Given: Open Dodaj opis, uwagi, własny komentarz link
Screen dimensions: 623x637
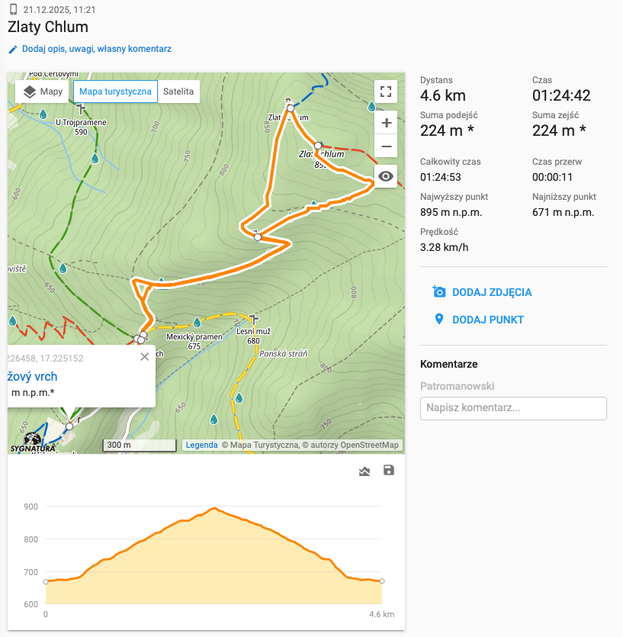Looking at the screenshot, I should (96, 49).
